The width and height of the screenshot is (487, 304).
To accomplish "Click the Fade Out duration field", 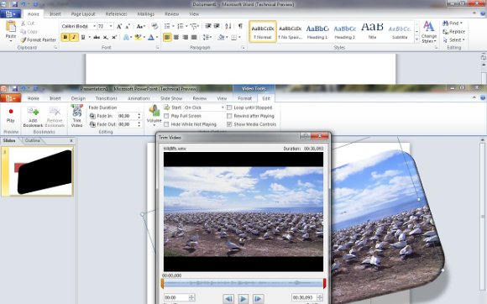I will pyautogui.click(x=129, y=124).
